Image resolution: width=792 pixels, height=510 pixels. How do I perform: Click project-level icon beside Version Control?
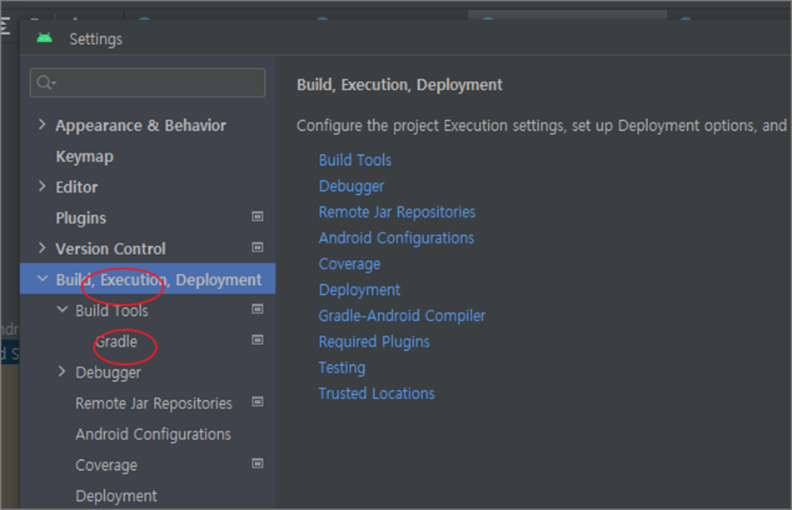click(x=258, y=248)
